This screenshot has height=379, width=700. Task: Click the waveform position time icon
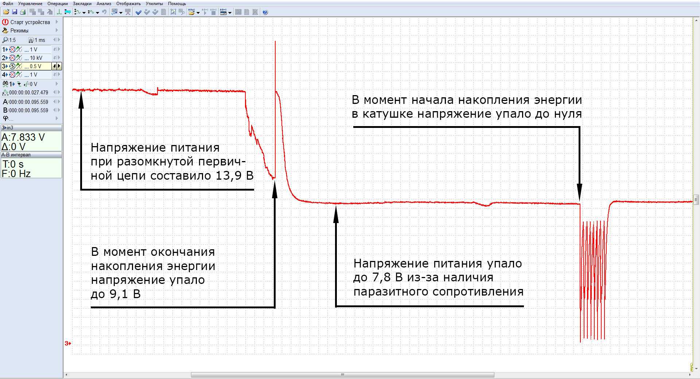click(5, 93)
